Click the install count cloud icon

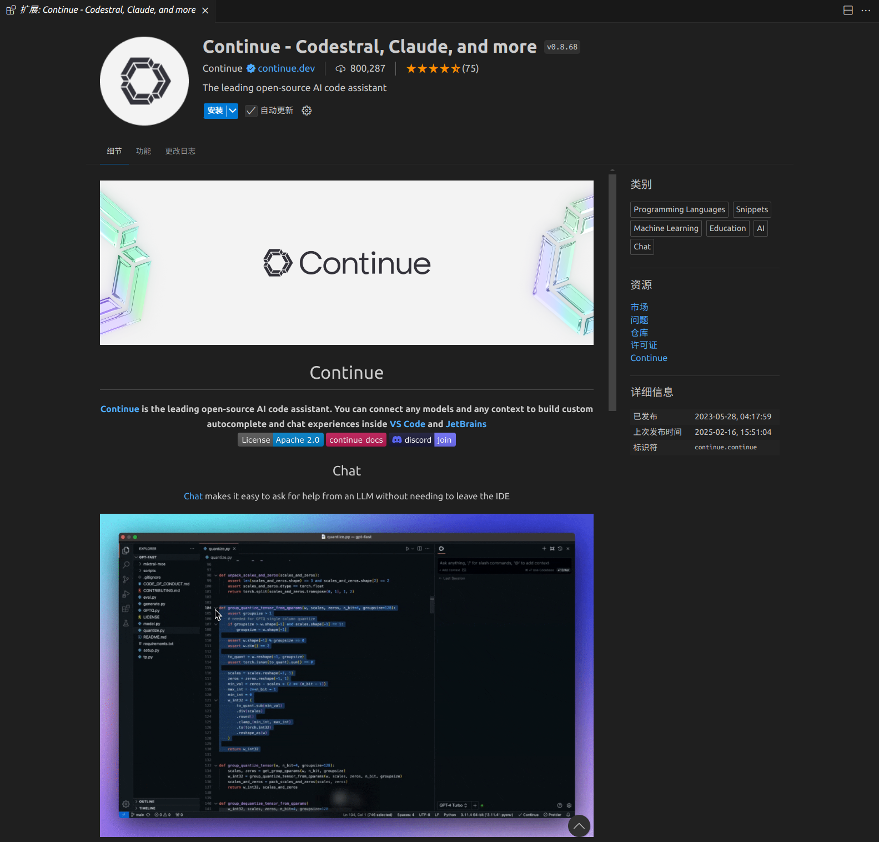(x=340, y=69)
